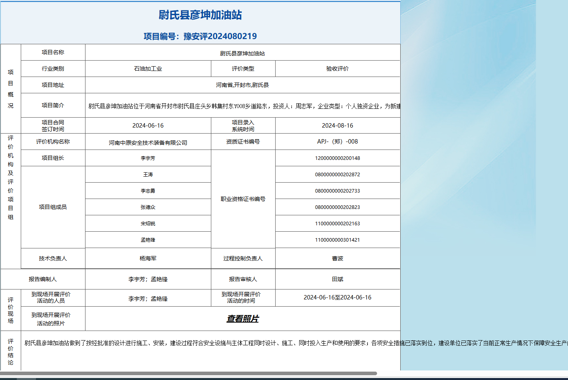Select the 项目编号:豫安评2024080219 subtitle
The image size is (568, 380).
tap(200, 36)
